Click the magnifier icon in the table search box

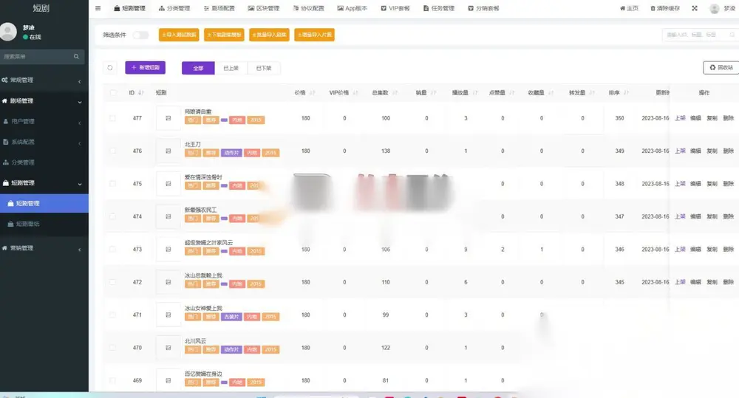[732, 35]
